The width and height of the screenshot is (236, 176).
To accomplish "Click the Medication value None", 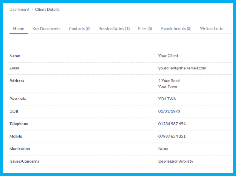I will pos(163,149).
